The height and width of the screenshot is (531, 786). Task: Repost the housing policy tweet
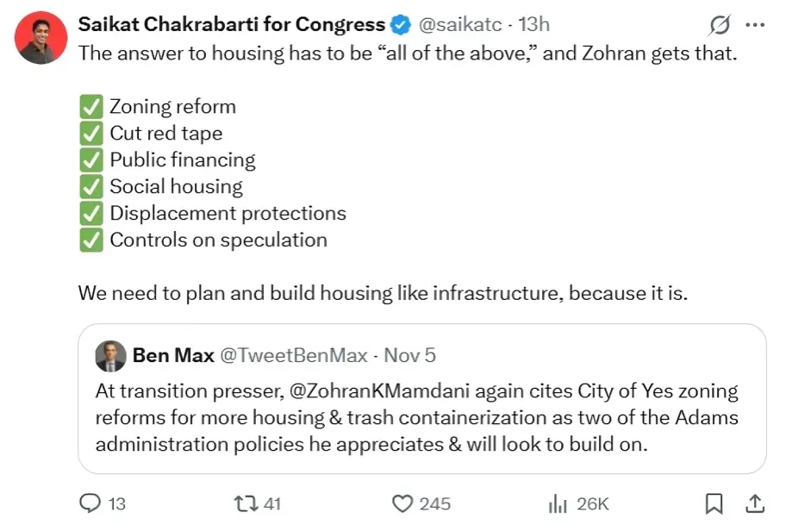tap(247, 503)
